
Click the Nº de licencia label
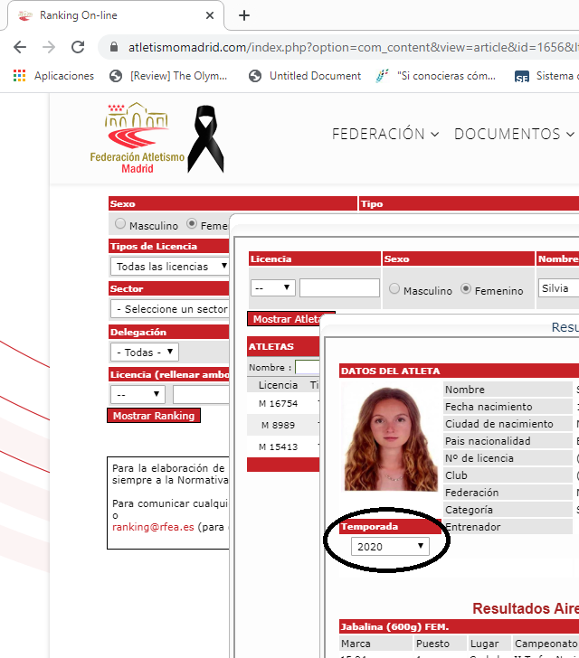coord(479,458)
